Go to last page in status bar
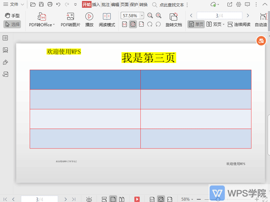 click(74, 199)
